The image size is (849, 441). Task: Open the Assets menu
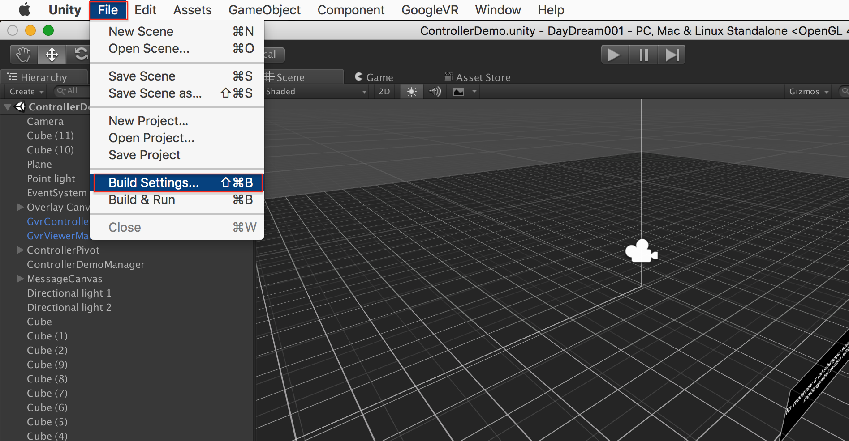pos(192,10)
